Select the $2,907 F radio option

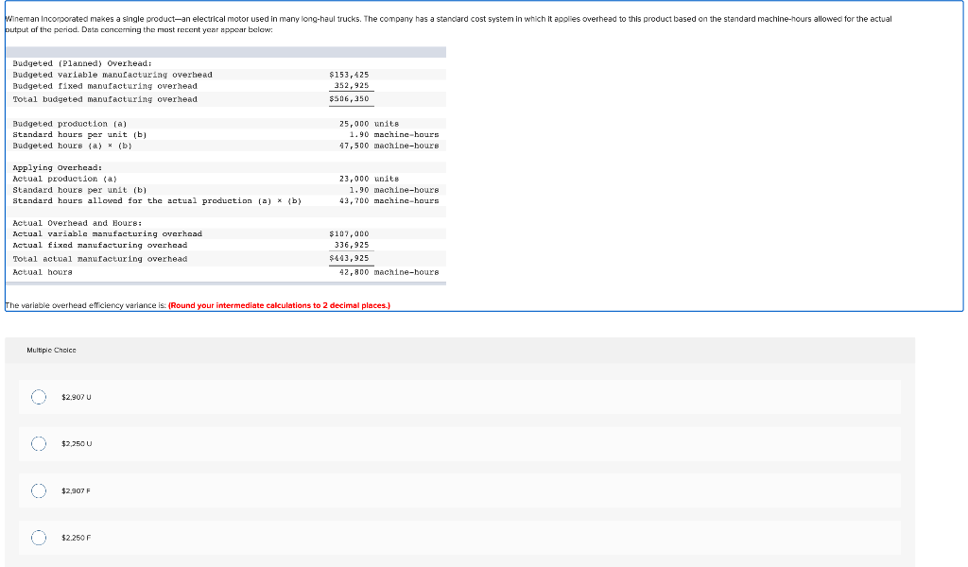click(x=38, y=490)
